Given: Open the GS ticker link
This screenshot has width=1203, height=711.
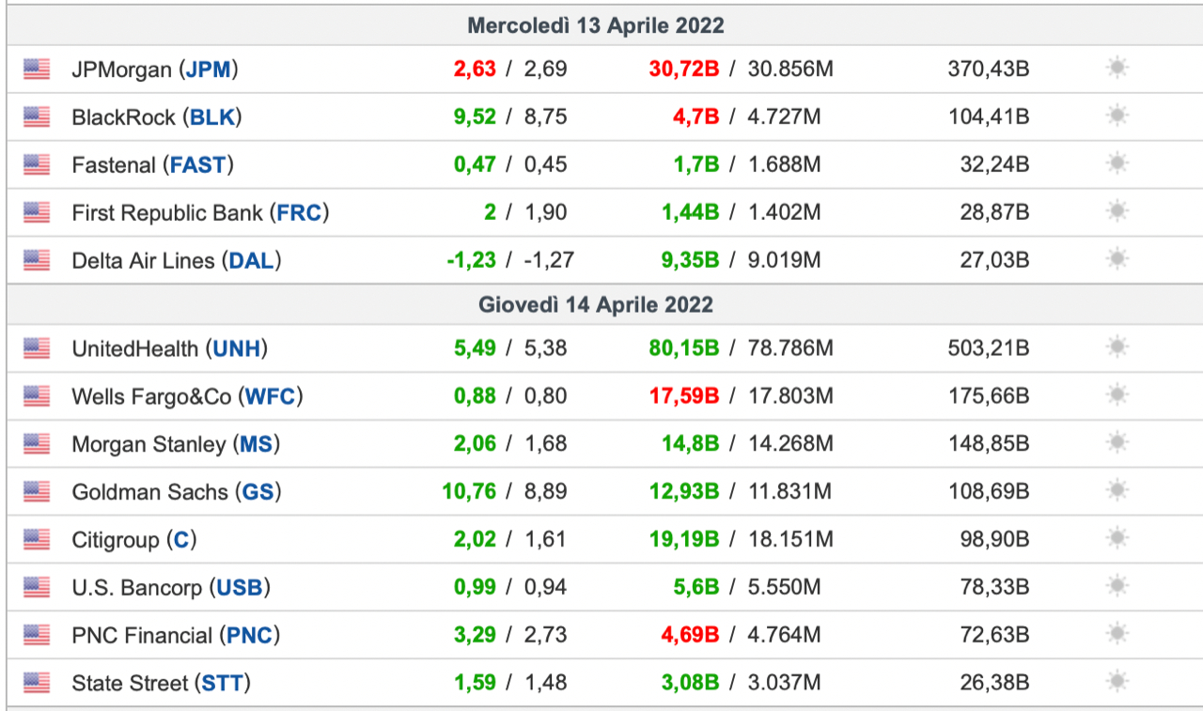Looking at the screenshot, I should (x=258, y=492).
